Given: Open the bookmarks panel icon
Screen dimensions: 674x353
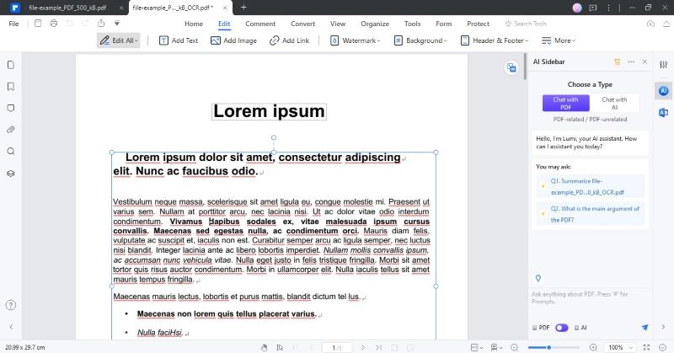Looking at the screenshot, I should click(x=11, y=87).
